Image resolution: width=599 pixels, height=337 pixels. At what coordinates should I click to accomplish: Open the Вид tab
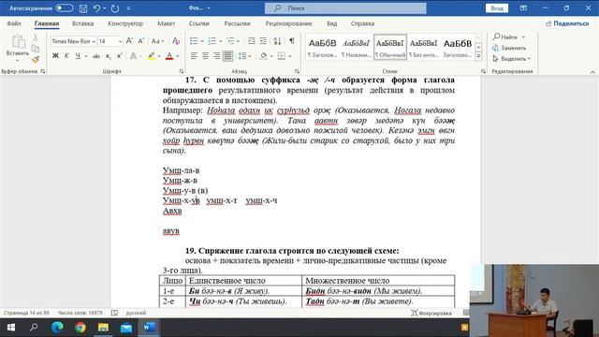point(332,23)
